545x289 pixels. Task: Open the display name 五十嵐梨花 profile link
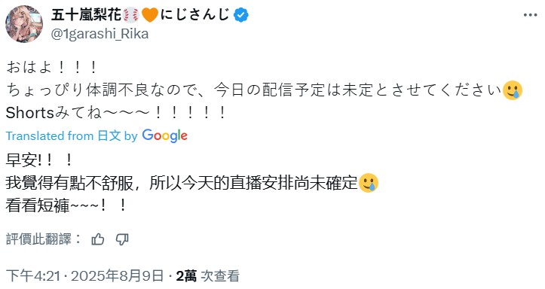click(87, 15)
